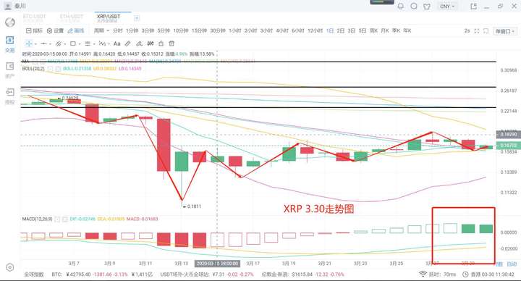Open the period (周期) dropdown
Screen dimensions: 521x281
pos(101,30)
